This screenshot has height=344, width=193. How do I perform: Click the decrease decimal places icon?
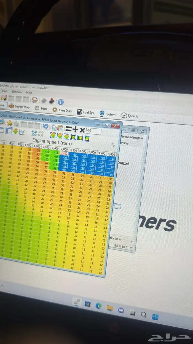41,134
